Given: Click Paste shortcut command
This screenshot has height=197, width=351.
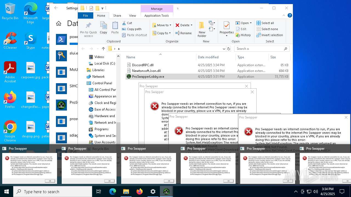Looking at the screenshot, I should 135,35.
